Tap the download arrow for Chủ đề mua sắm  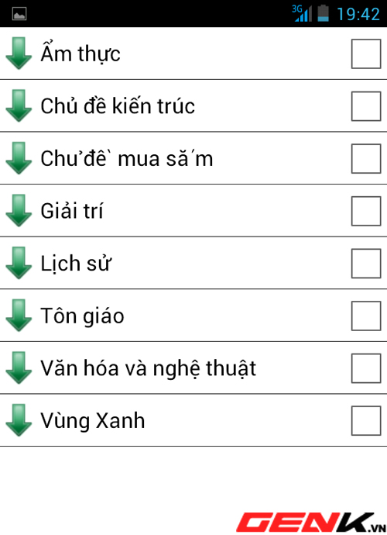(x=19, y=158)
